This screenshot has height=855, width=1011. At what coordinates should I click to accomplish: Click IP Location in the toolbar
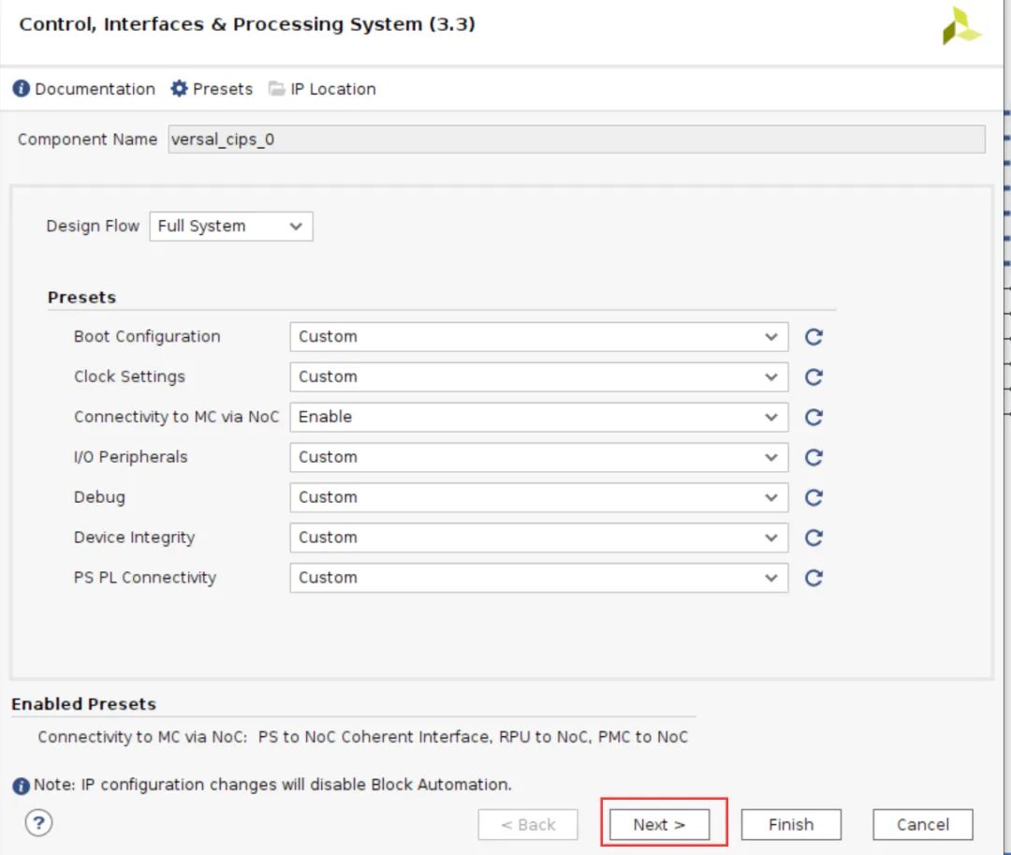(322, 89)
